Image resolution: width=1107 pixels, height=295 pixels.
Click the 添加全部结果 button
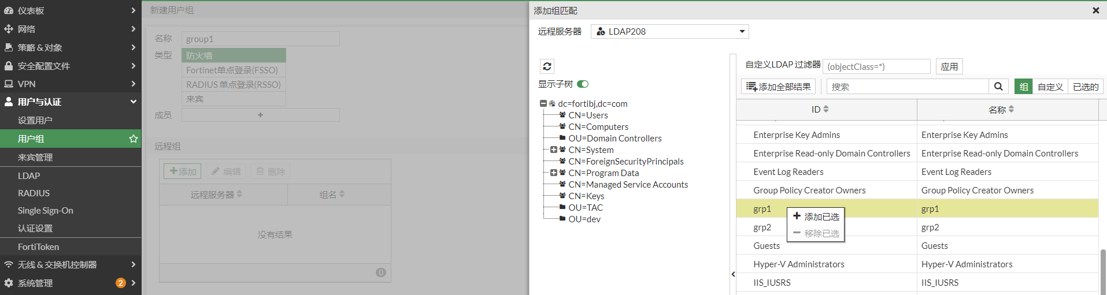tap(778, 87)
